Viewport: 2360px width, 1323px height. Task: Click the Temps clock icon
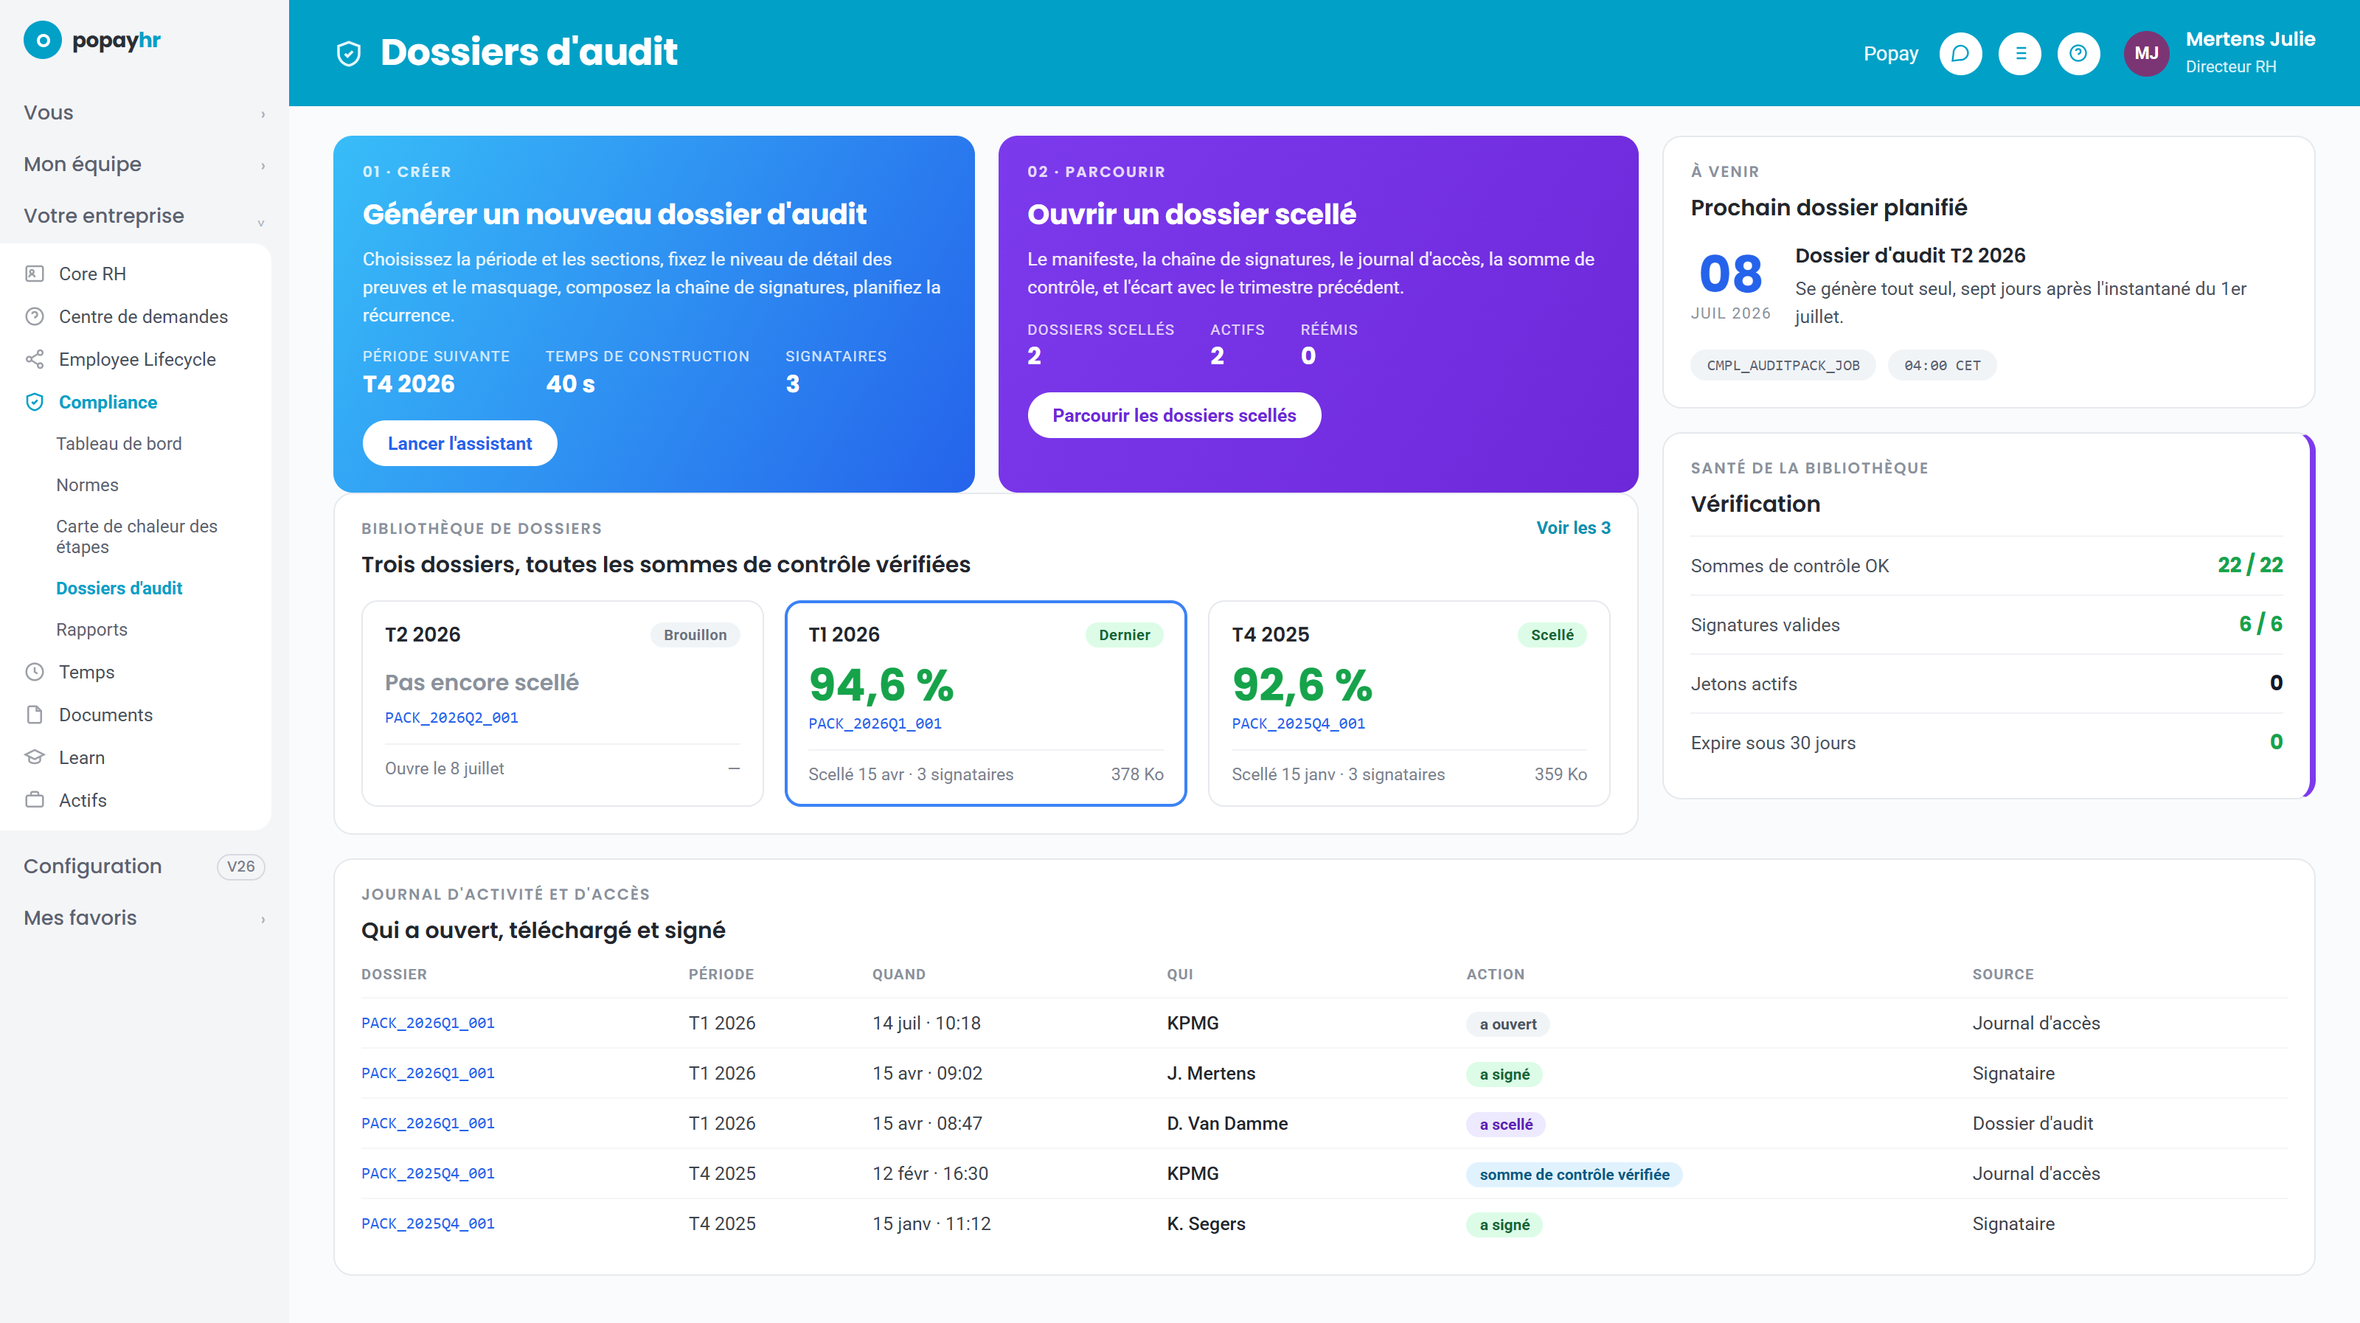tap(35, 672)
